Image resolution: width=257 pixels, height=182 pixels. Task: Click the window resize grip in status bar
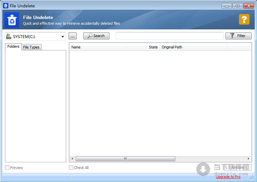coord(252,177)
